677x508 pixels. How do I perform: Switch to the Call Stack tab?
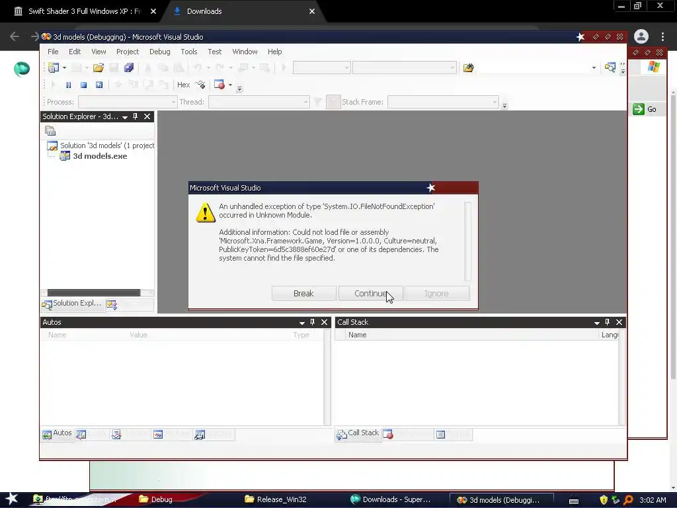(x=358, y=433)
